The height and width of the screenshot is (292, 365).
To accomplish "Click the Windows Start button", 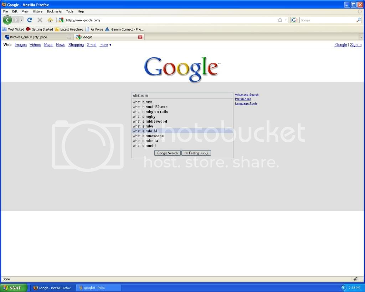I will [x=14, y=288].
